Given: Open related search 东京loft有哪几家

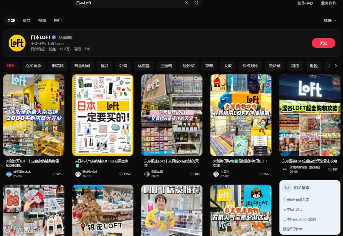Looking at the screenshot, I should (x=296, y=200).
